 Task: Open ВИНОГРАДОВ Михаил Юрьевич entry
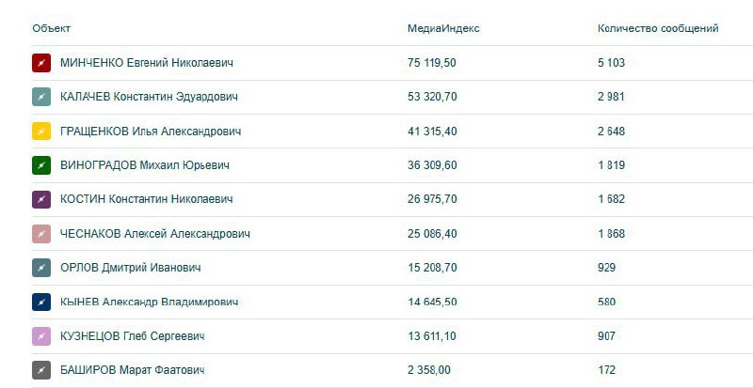tap(145, 165)
